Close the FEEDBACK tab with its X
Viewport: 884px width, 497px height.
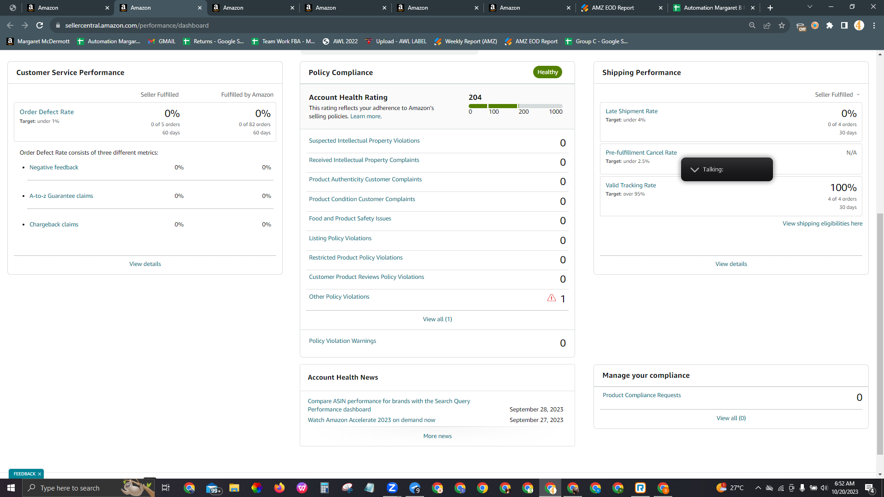pyautogui.click(x=40, y=474)
